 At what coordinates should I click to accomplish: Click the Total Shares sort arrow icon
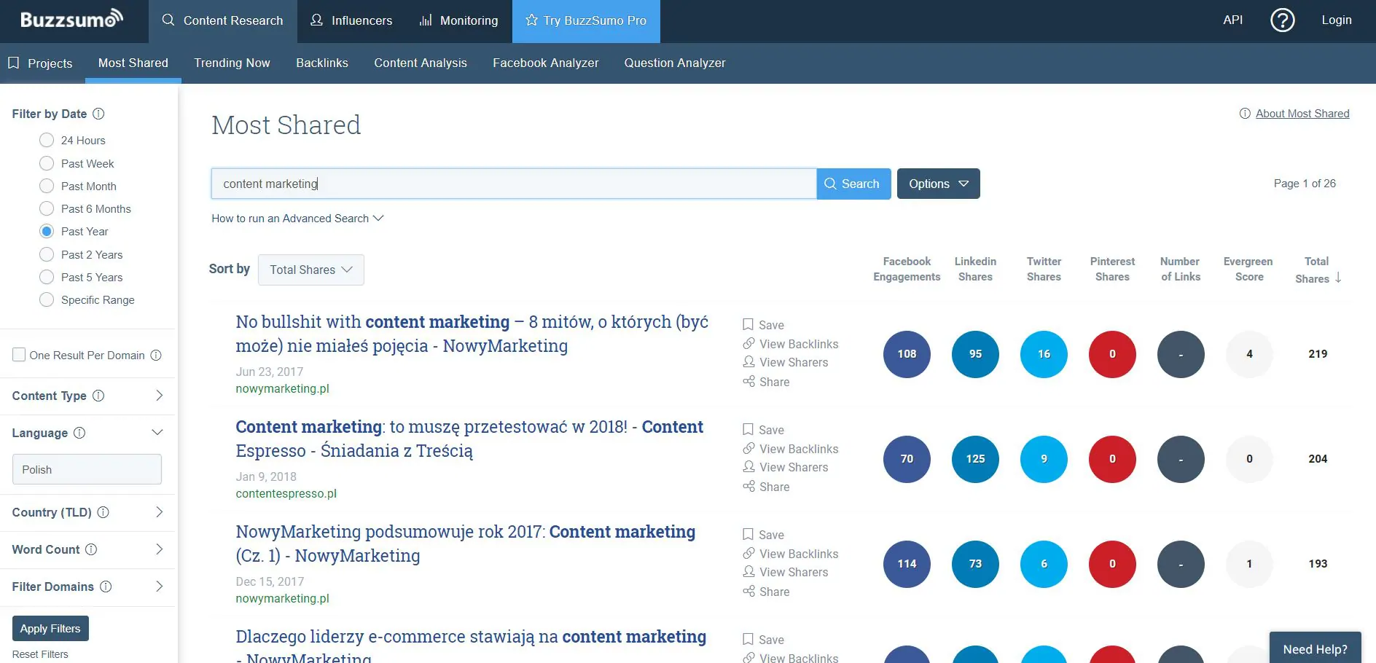tap(1338, 278)
